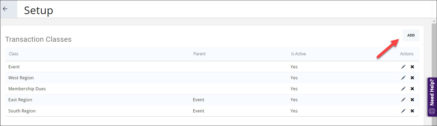437x126 pixels.
Task: Click the Event parent of East Region
Action: click(x=198, y=100)
